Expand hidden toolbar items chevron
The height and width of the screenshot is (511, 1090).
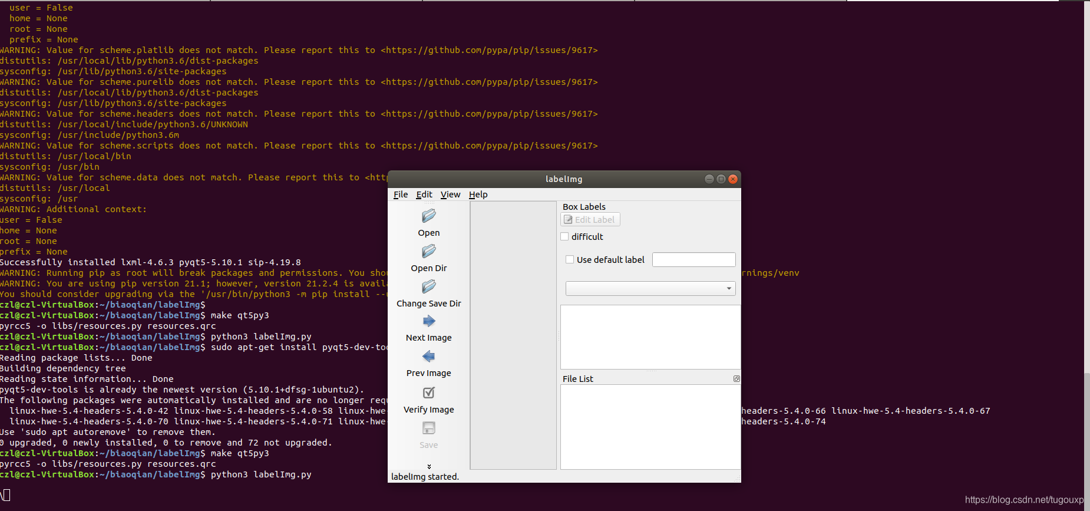[429, 466]
